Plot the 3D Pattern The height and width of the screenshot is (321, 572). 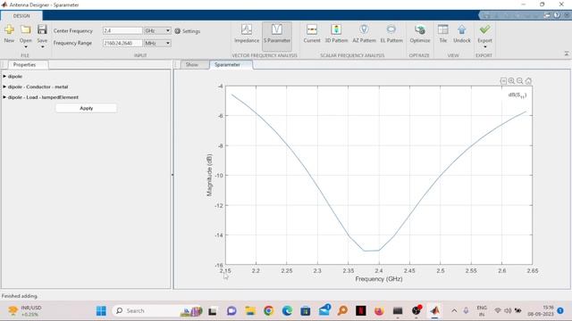pos(336,34)
